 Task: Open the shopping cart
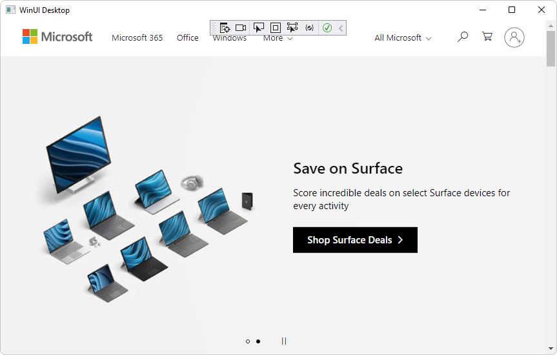487,37
